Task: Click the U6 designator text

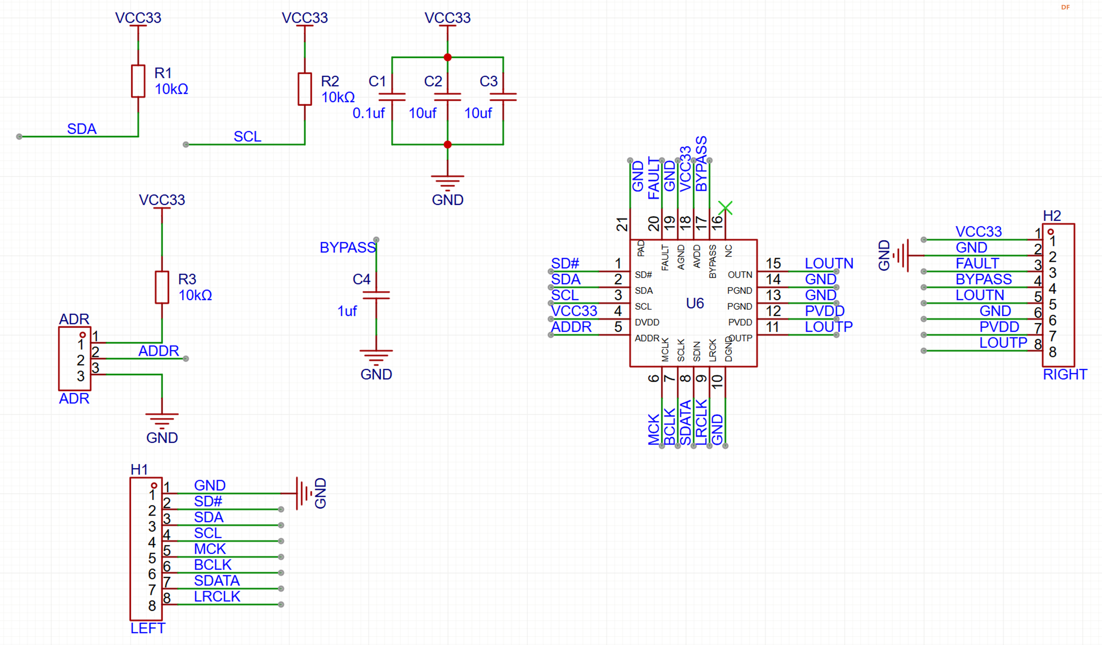Action: coord(695,303)
